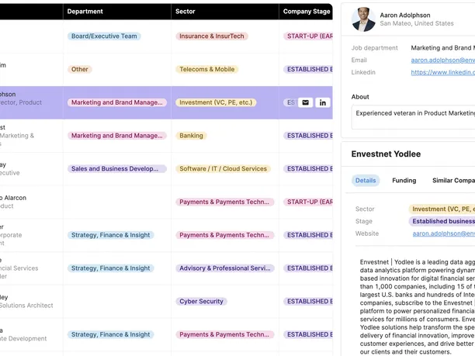
Task: Open LinkedIn icon in the highlighted row
Action: (323, 102)
